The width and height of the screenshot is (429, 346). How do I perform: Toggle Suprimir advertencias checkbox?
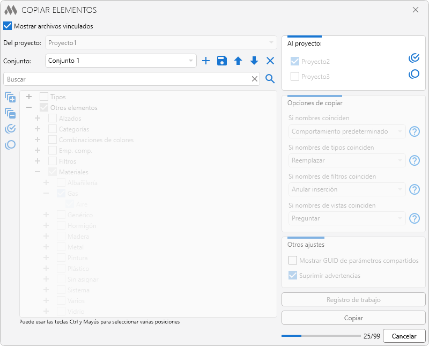[x=293, y=275]
